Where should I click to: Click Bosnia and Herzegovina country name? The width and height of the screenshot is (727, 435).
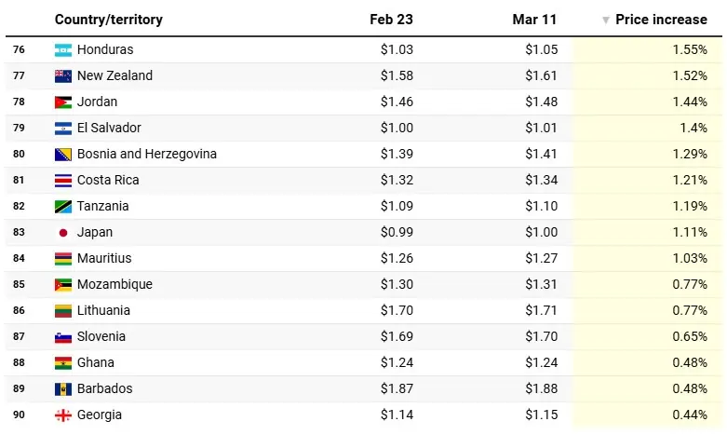coord(147,154)
